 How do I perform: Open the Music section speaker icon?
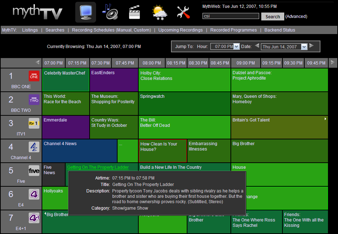click(x=110, y=12)
